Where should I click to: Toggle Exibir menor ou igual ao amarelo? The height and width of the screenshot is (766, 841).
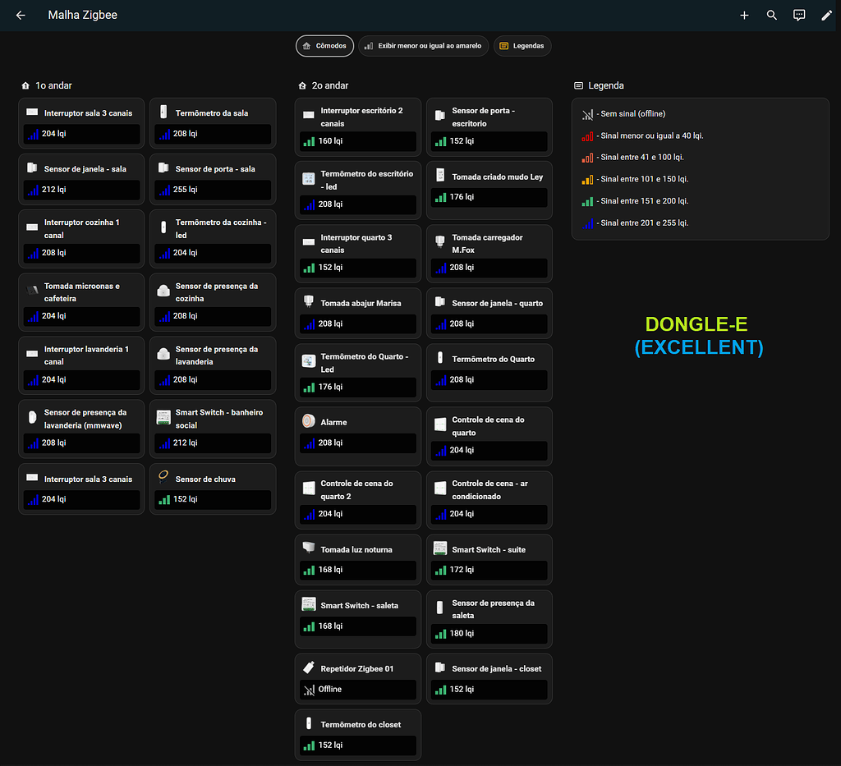[423, 46]
